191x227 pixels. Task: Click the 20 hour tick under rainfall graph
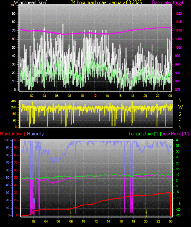coord(146,221)
